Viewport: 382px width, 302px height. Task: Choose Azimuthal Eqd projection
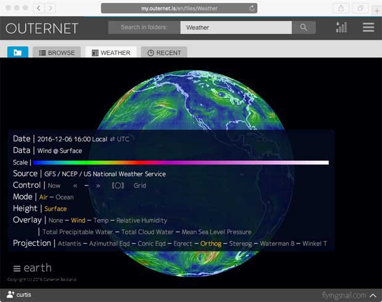(x=110, y=243)
